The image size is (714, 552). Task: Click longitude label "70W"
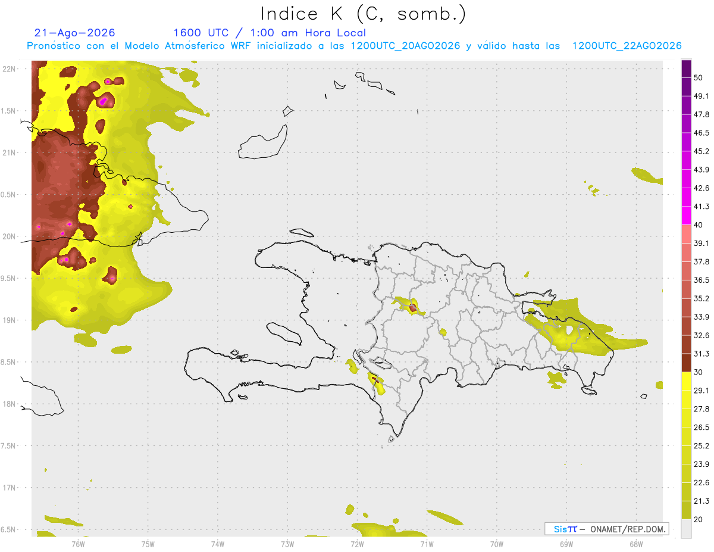pyautogui.click(x=496, y=543)
